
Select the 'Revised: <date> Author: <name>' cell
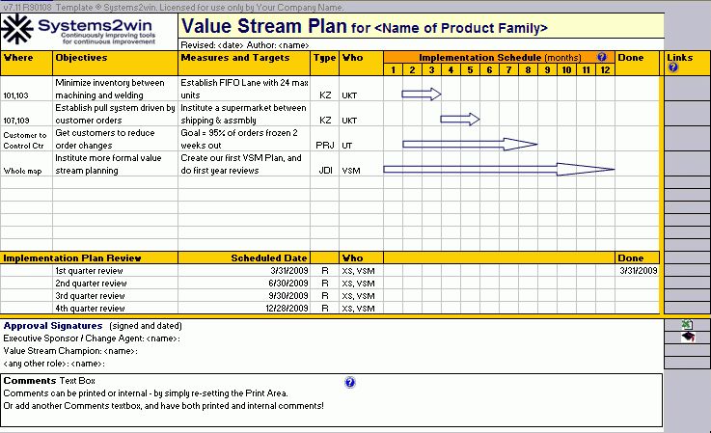click(422, 45)
